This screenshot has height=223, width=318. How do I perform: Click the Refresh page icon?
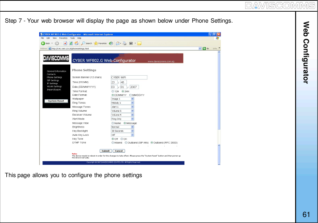pyautogui.click(x=71, y=43)
